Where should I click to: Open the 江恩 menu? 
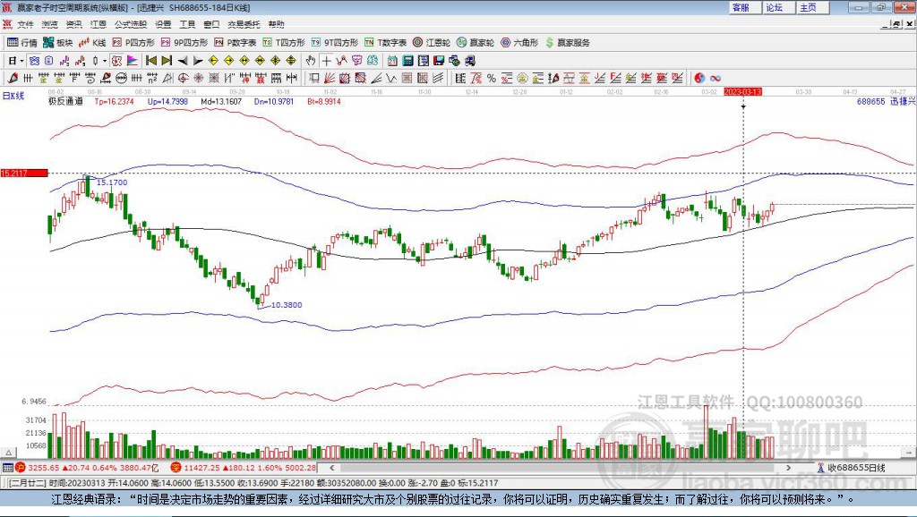point(99,24)
